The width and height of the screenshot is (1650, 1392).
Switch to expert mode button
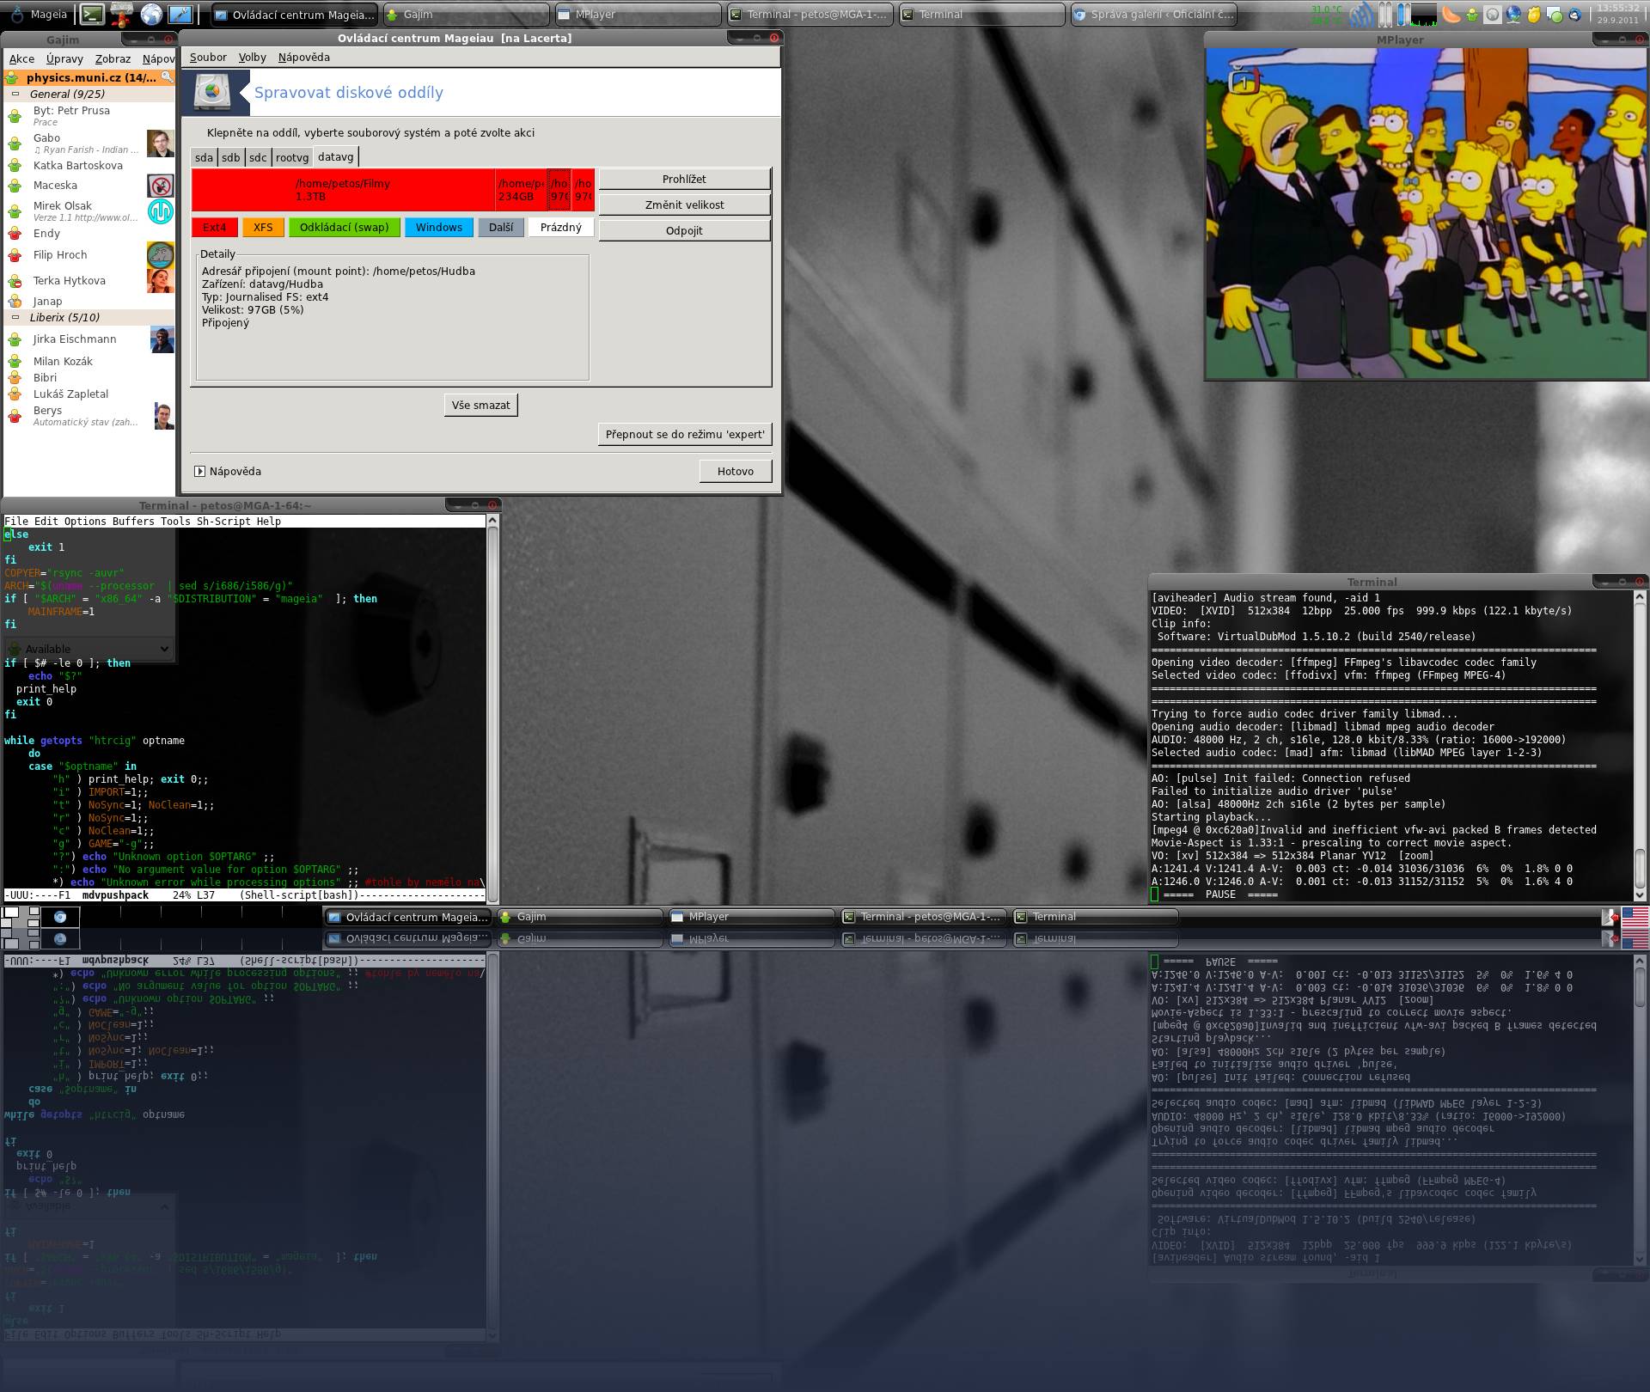684,434
